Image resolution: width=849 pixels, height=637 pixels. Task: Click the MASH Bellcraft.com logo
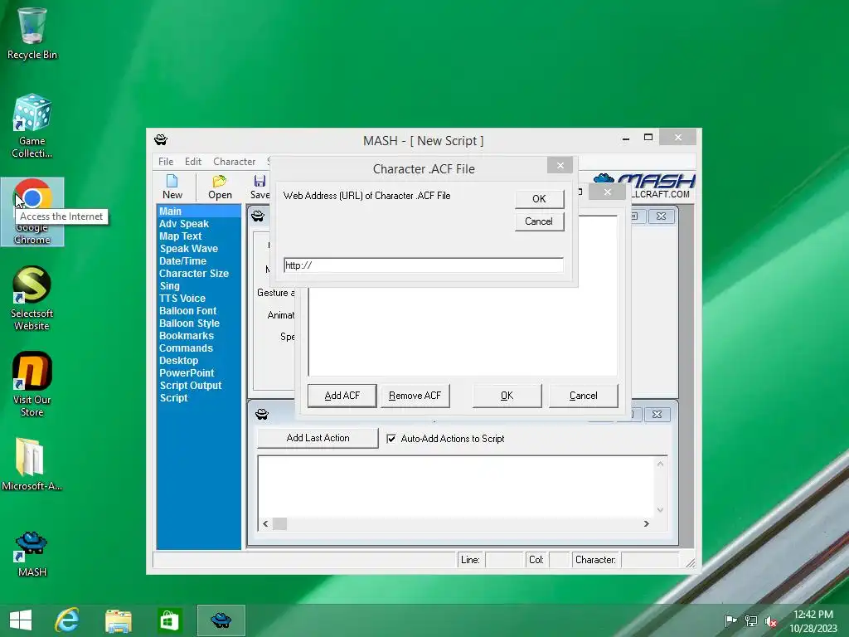coord(644,186)
